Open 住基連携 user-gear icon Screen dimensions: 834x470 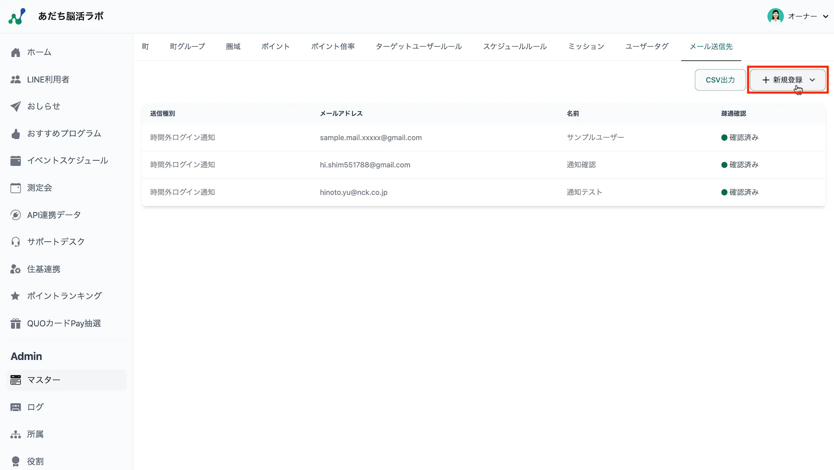coord(15,269)
